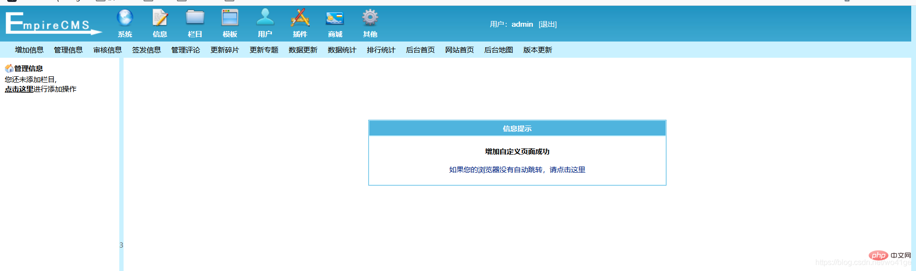Viewport: 916px width, 271px height.
Task: Click the 信息 notepad icon
Action: click(160, 18)
